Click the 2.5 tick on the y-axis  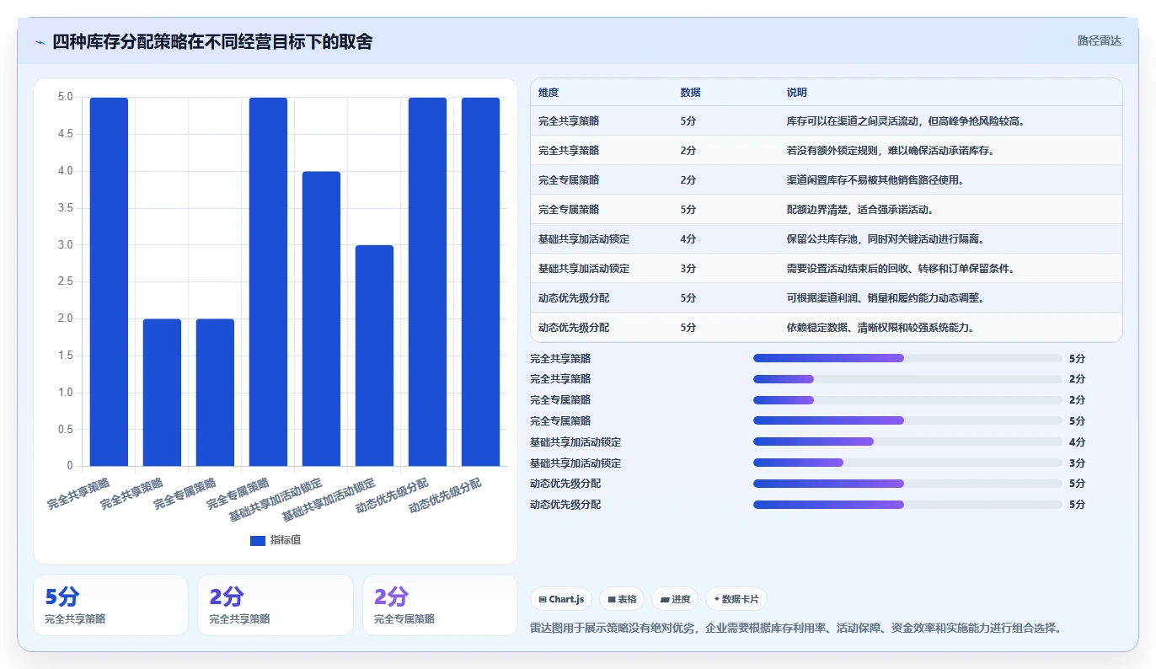click(65, 281)
